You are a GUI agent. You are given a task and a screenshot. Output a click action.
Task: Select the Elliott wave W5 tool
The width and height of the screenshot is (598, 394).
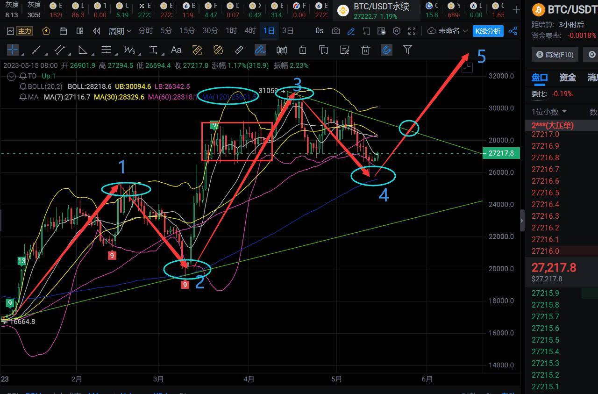129,50
